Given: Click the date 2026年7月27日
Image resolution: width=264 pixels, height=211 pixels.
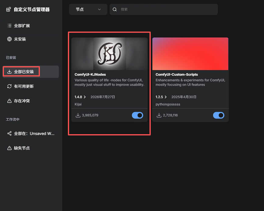Looking at the screenshot, I should tap(103, 97).
